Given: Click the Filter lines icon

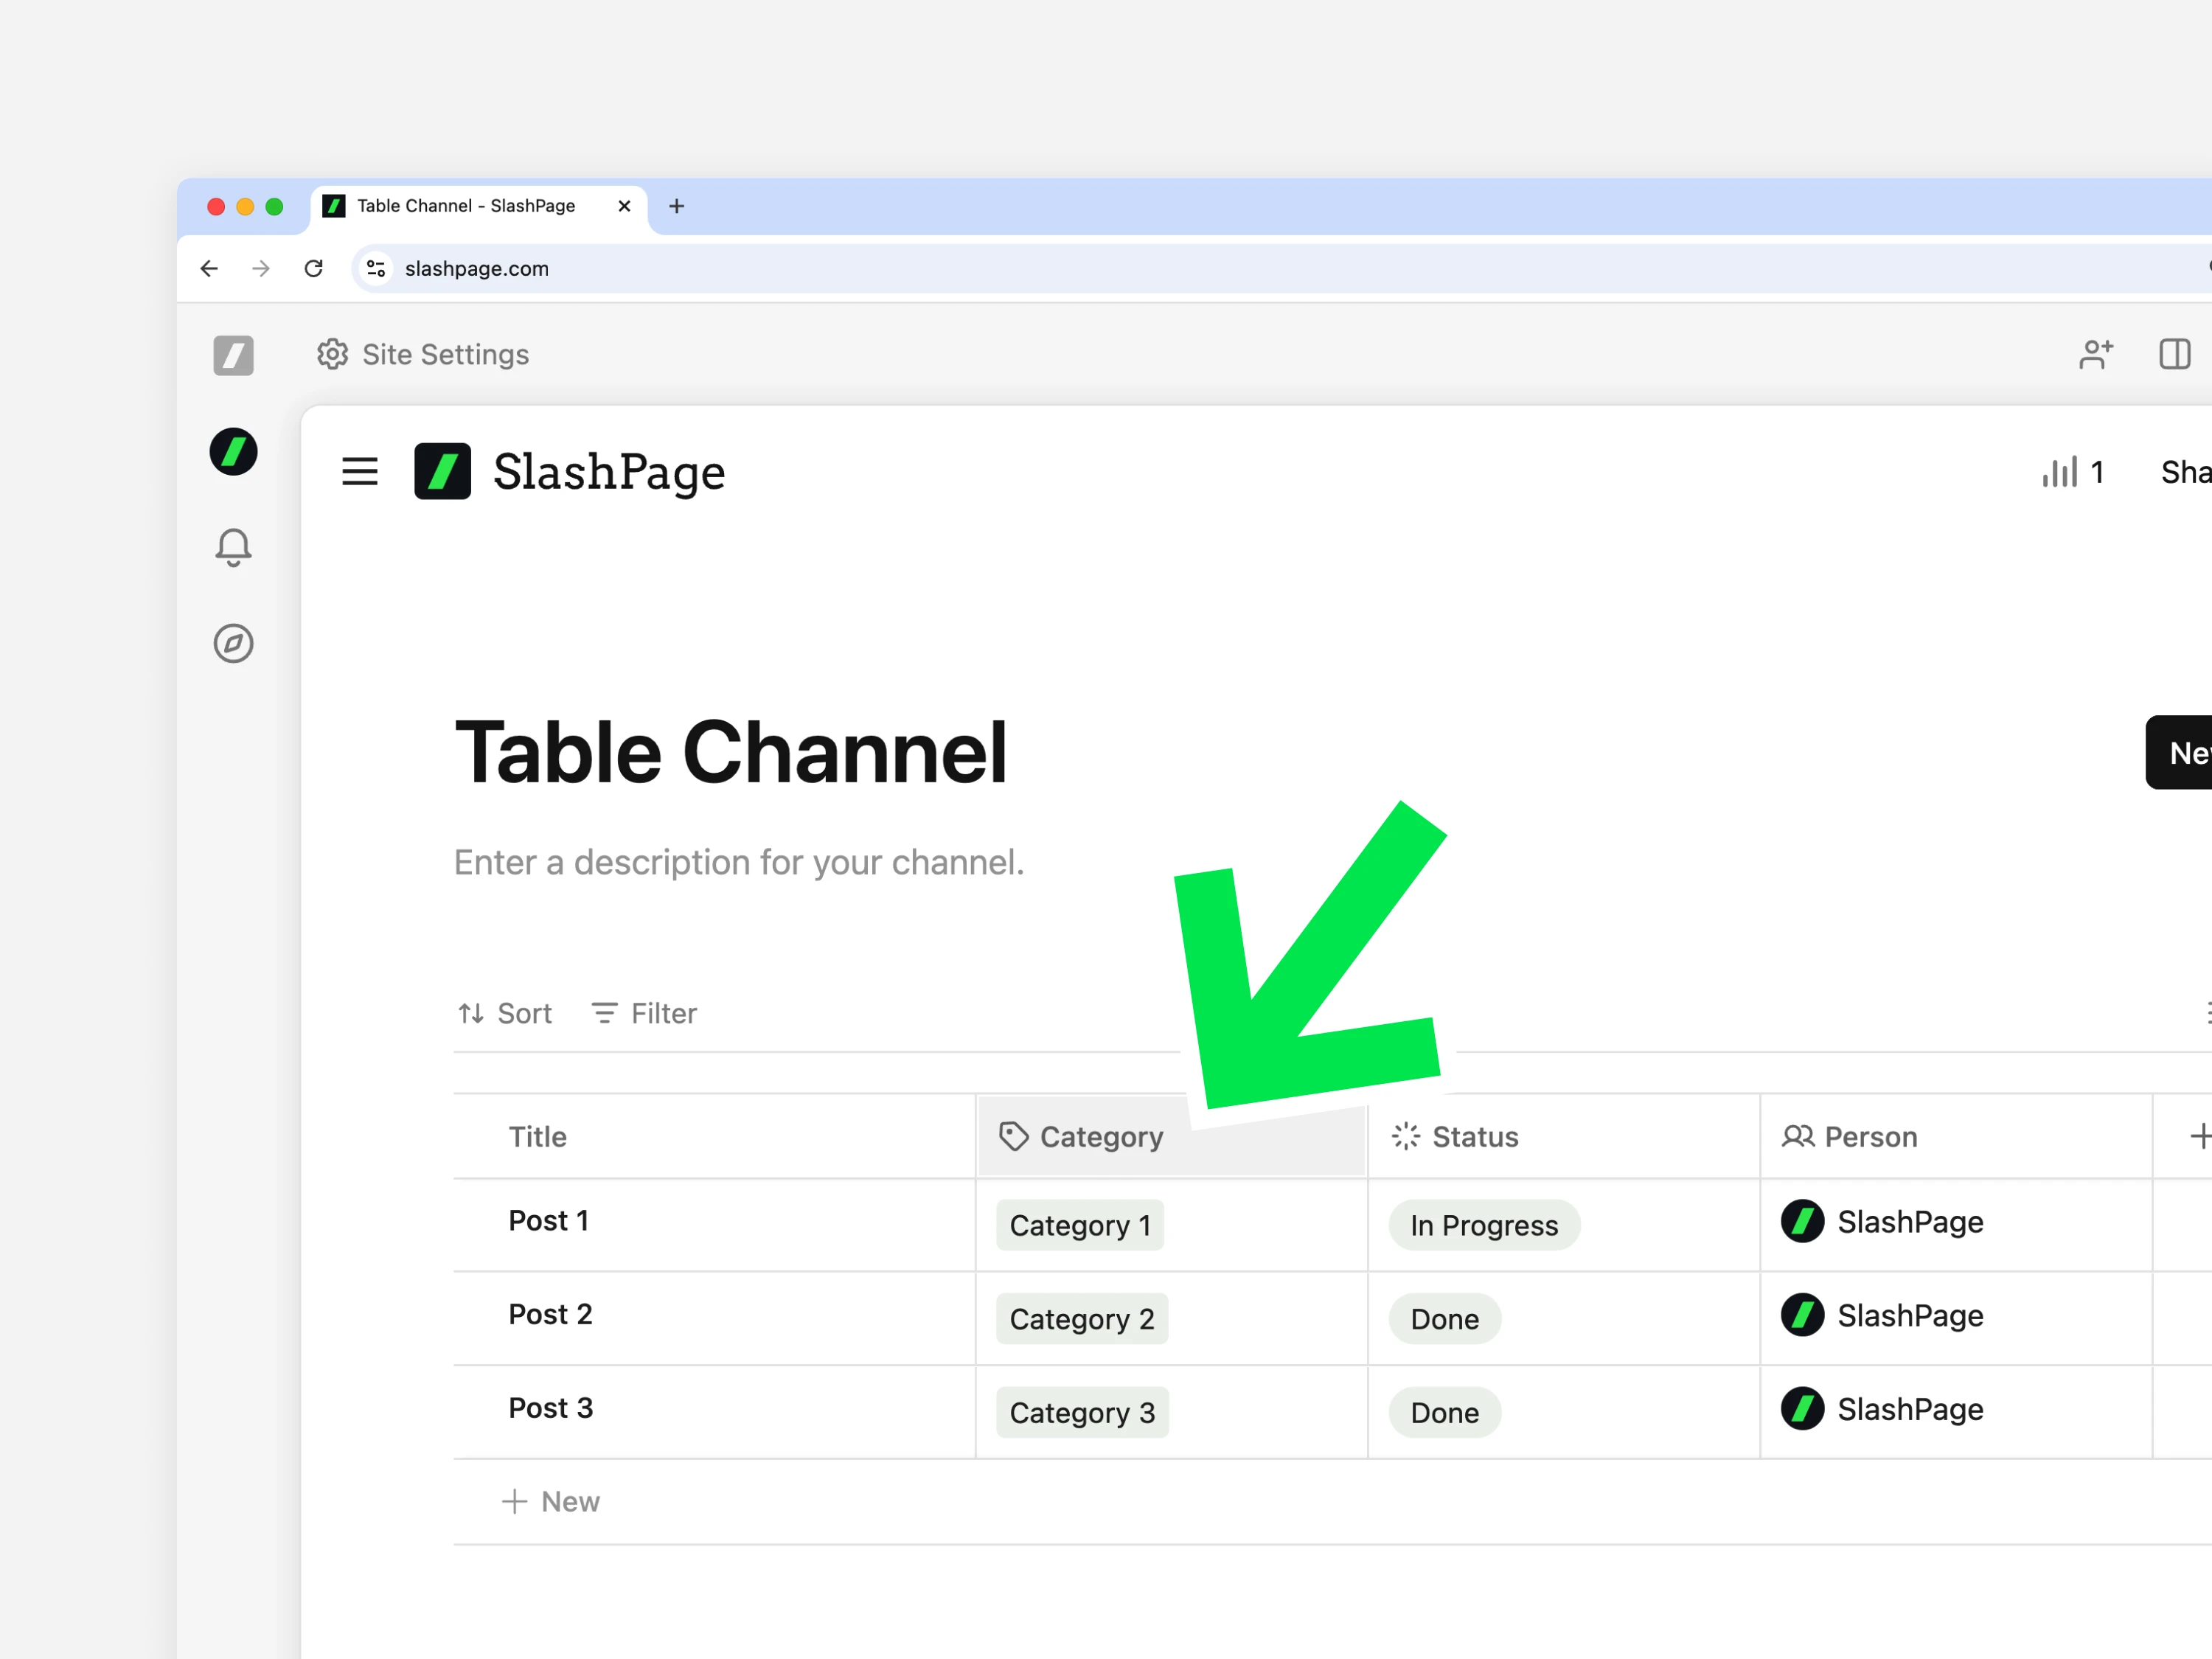Looking at the screenshot, I should [x=604, y=1013].
